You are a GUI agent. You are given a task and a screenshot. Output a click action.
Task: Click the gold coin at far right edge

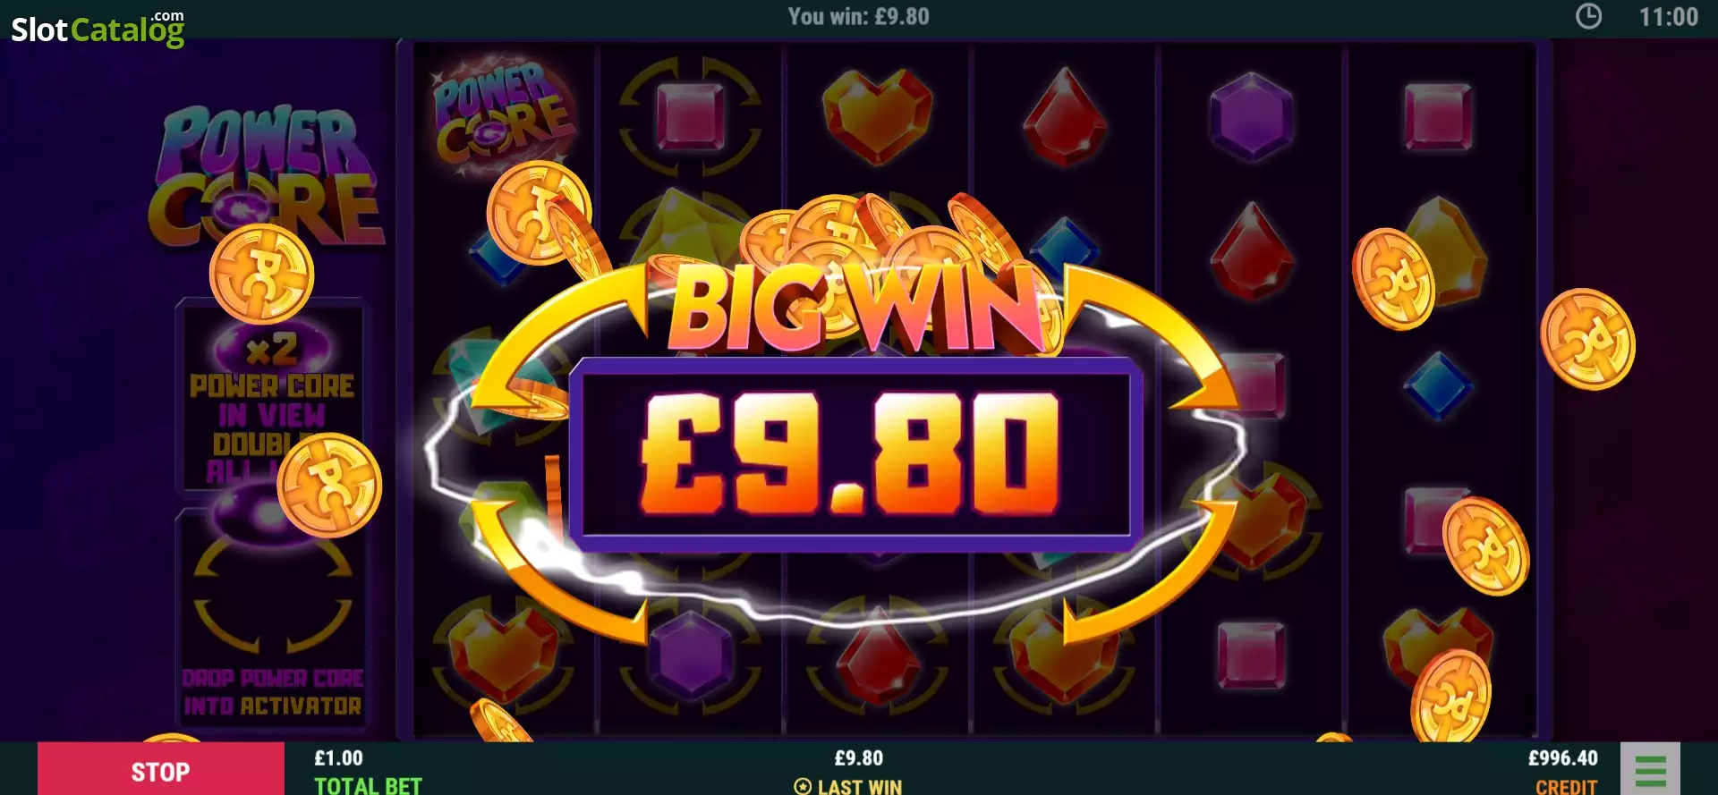point(1587,339)
